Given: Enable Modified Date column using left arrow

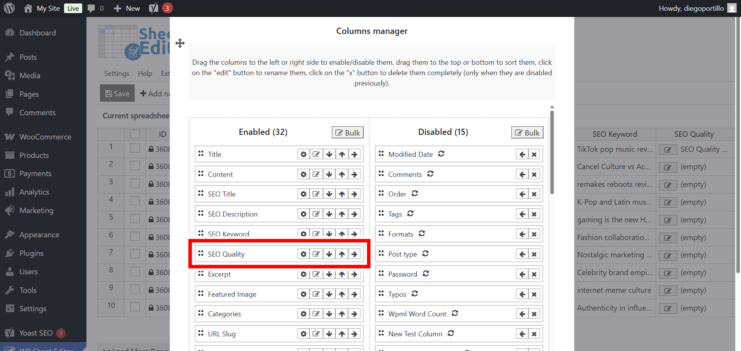Looking at the screenshot, I should pyautogui.click(x=522, y=155).
